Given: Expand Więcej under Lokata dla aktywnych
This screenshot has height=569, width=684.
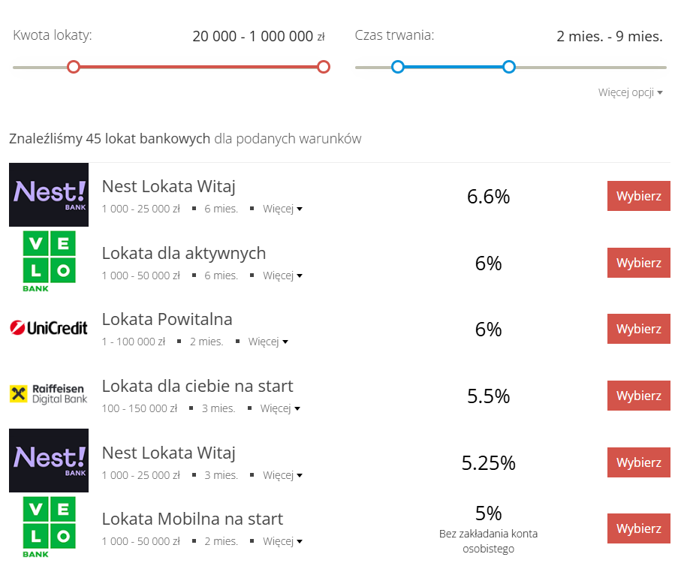Looking at the screenshot, I should coord(282,275).
